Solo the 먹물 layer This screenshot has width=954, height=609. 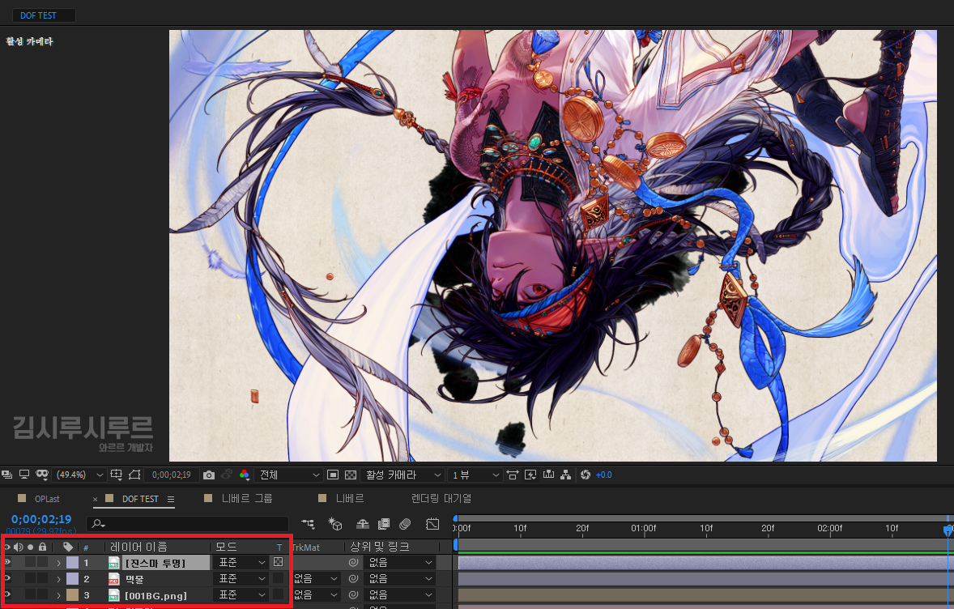pos(31,578)
